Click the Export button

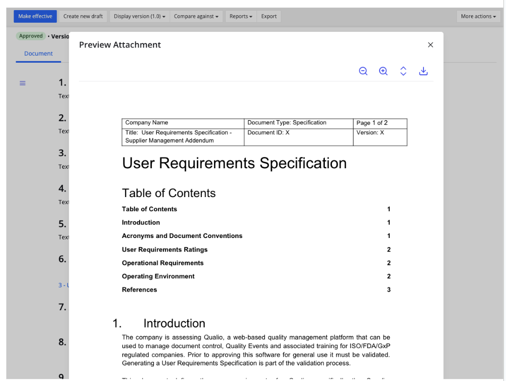[269, 16]
